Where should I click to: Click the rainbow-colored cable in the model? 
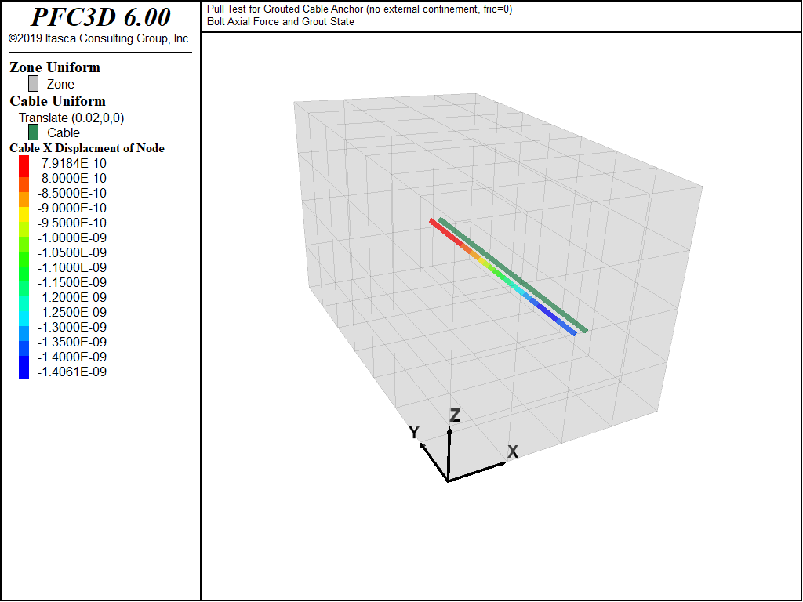(503, 277)
